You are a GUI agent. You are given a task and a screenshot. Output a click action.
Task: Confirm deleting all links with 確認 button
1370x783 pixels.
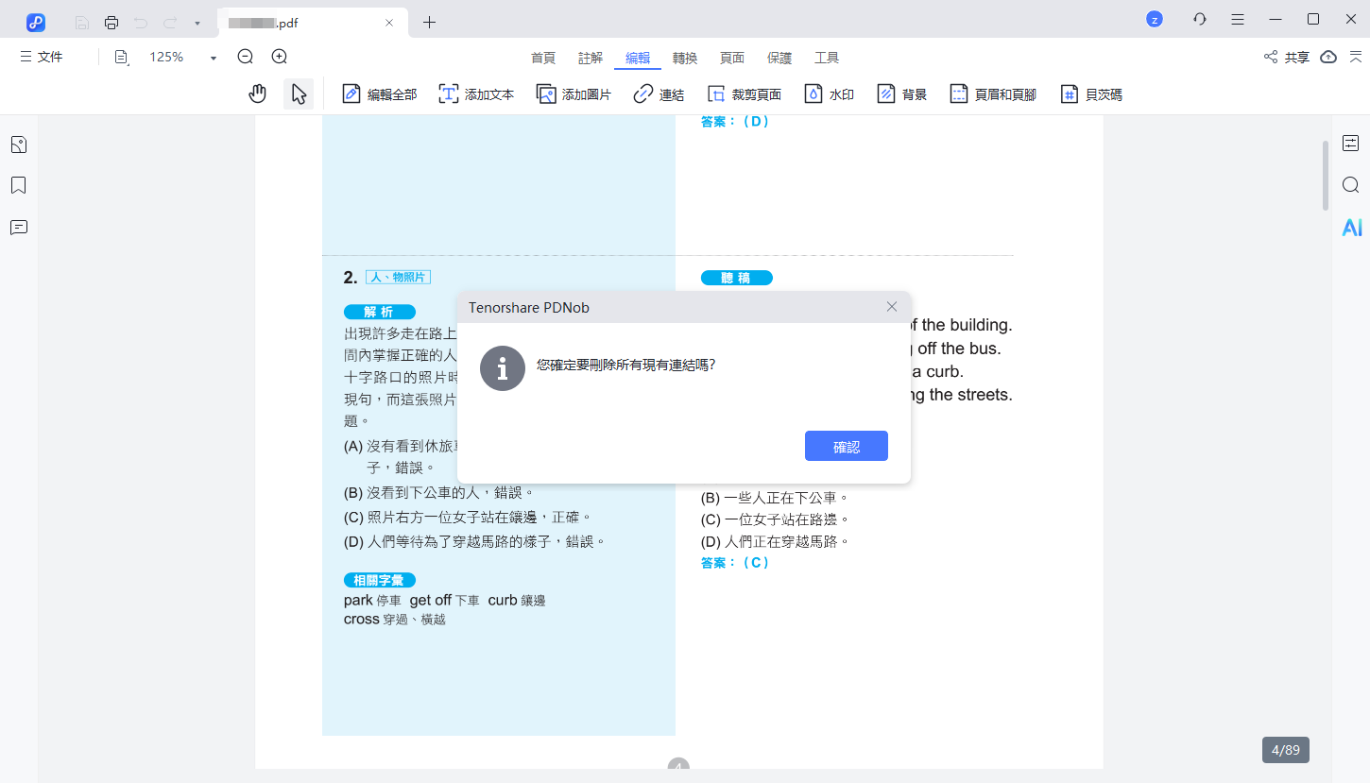[846, 445]
